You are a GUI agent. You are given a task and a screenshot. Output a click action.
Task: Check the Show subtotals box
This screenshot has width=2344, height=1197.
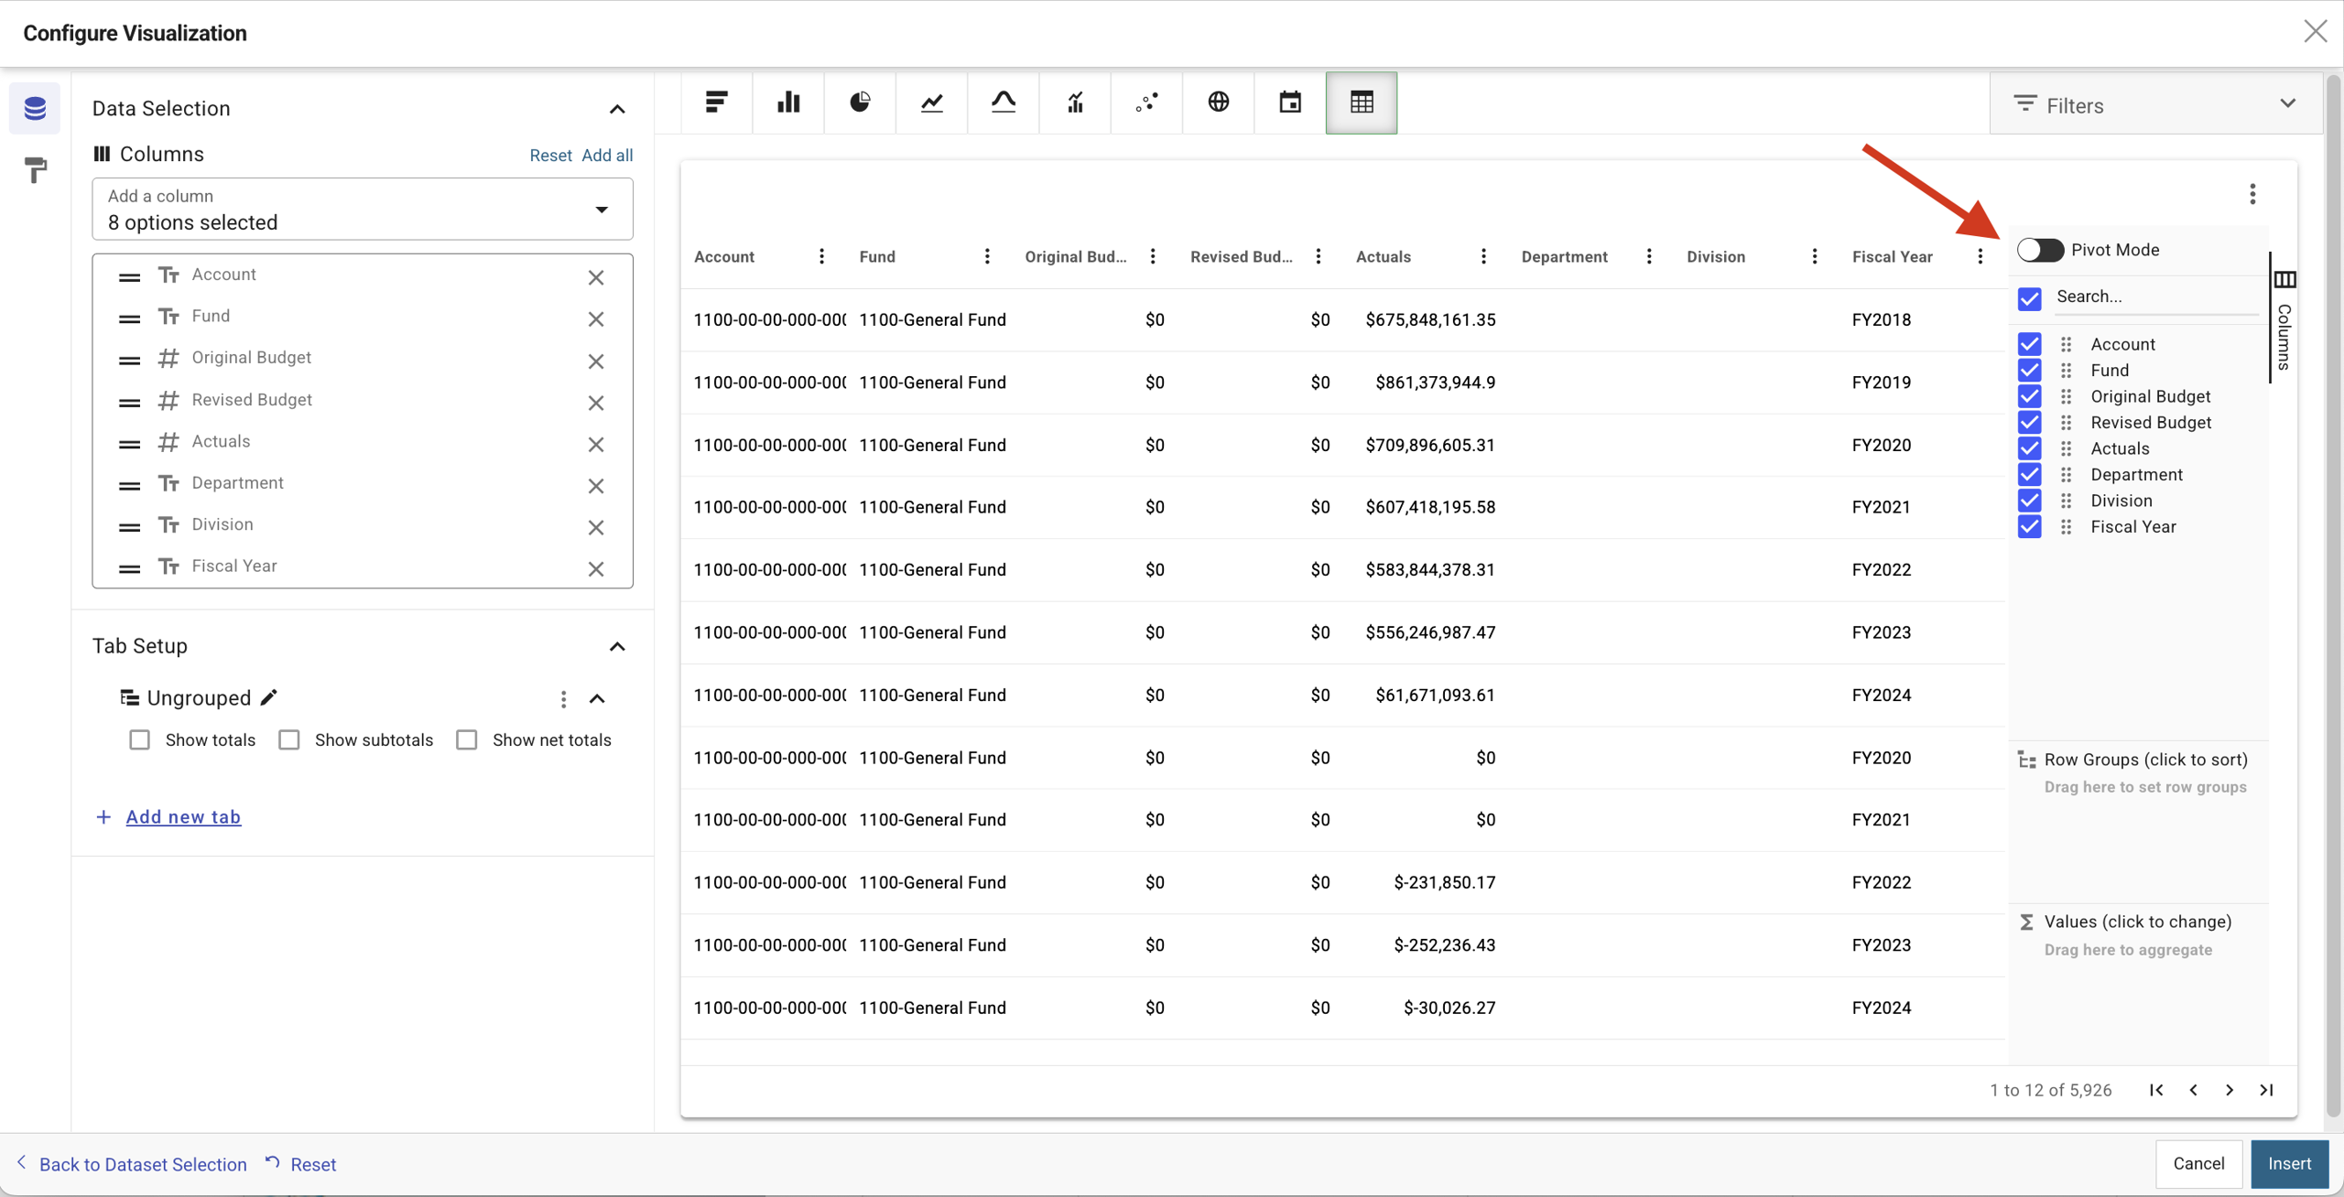point(289,739)
